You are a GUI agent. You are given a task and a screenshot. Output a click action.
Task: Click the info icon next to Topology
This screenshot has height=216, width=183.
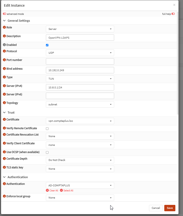pos(4,103)
